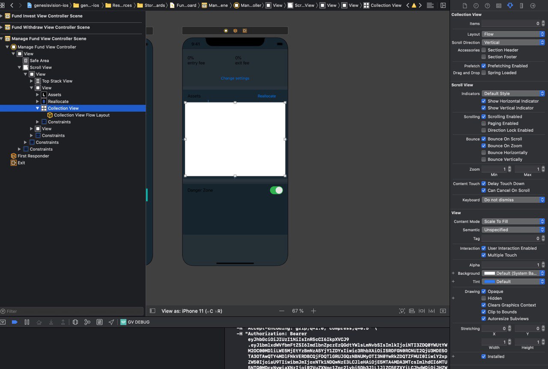Toggle the document outline sidebar button
Screen dimensions: 548x369
click(152, 311)
